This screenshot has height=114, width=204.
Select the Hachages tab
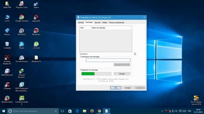[89, 22]
